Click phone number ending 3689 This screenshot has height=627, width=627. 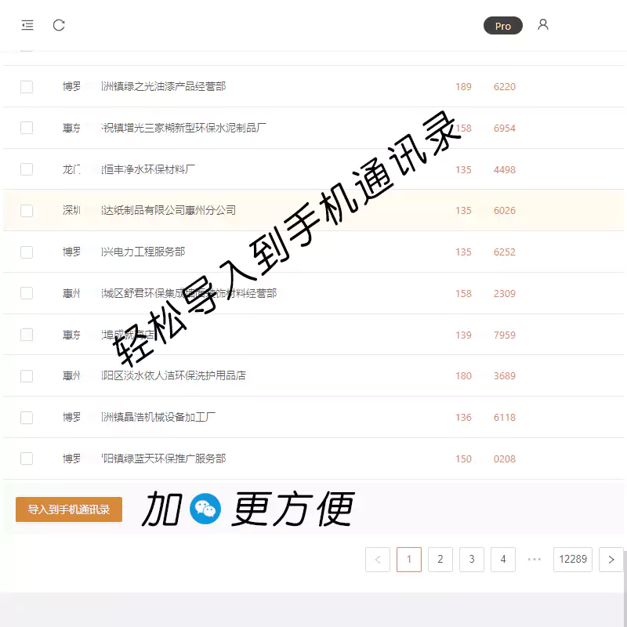pyautogui.click(x=504, y=375)
